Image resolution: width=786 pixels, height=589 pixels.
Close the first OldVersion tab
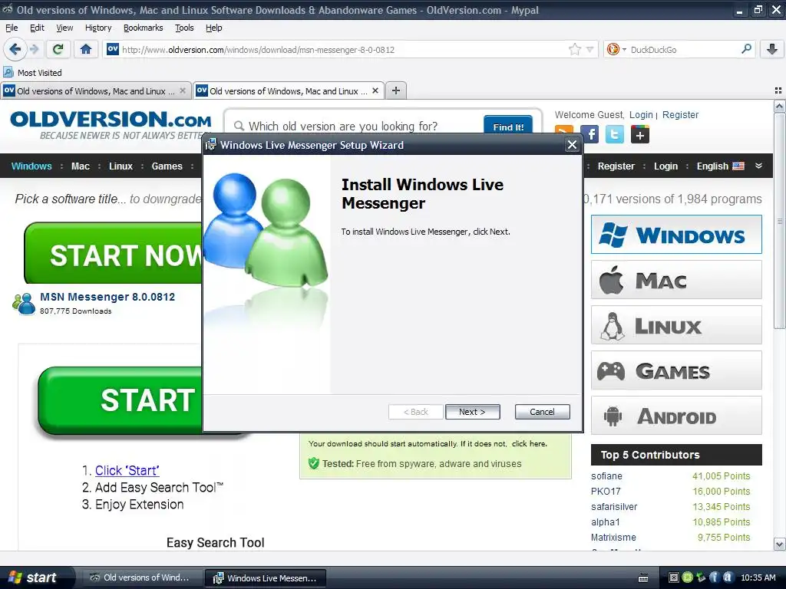click(183, 90)
